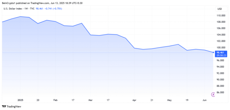230x110 pixels.
Task: Click the 2025 date axis label
Action: click(x=20, y=100)
